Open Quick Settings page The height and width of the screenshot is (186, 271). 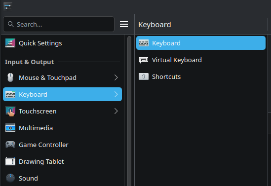point(62,43)
